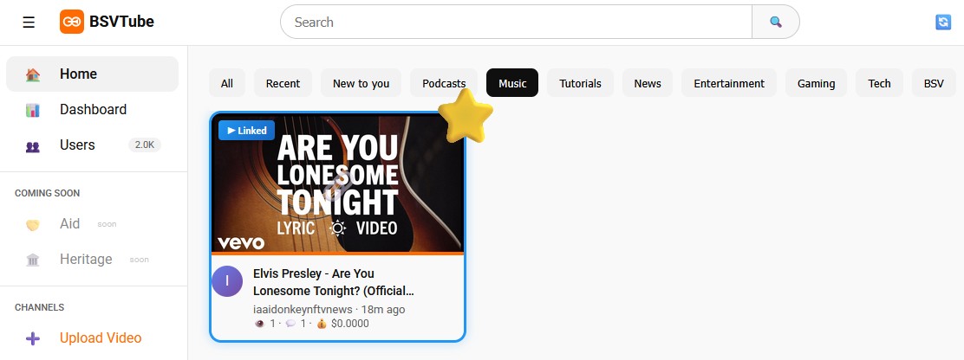This screenshot has width=964, height=360.
Task: Open the Upload Video link
Action: (x=101, y=337)
